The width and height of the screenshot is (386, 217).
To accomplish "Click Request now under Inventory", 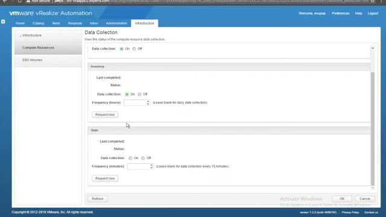I will point(105,115).
